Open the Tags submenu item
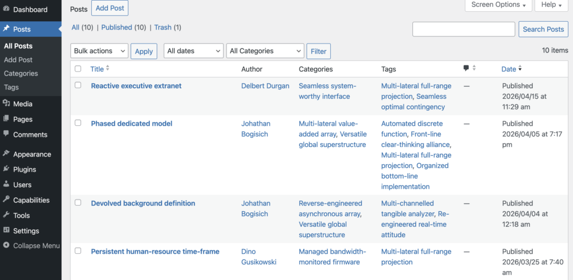 click(x=11, y=87)
